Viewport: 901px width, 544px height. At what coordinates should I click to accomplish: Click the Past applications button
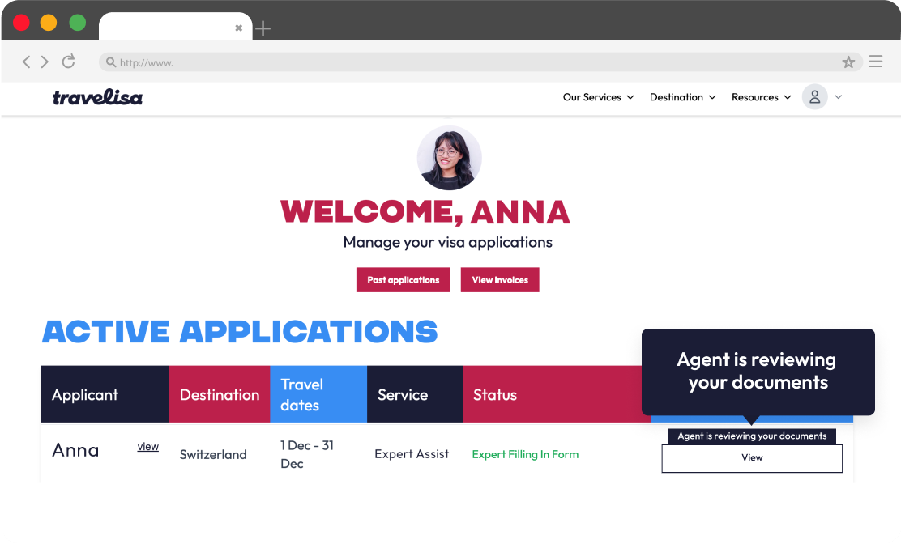(403, 280)
